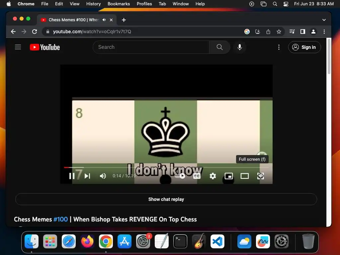
Task: Go back with the browser back arrow
Action: pyautogui.click(x=13, y=32)
